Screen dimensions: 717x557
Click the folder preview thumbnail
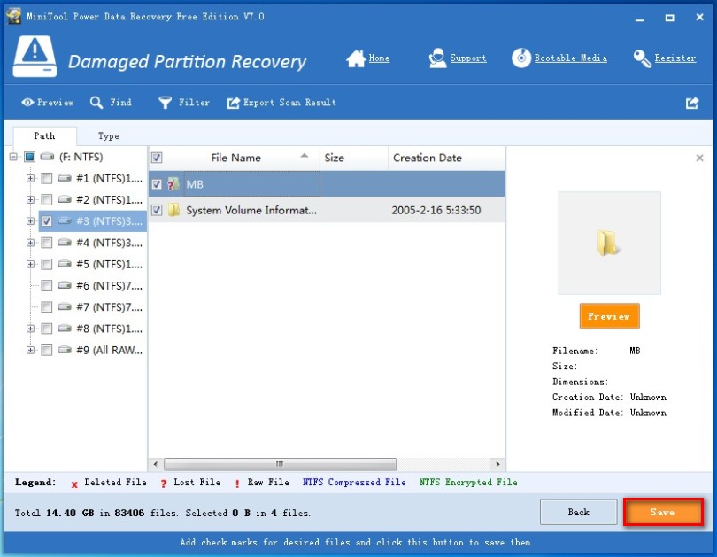point(609,243)
